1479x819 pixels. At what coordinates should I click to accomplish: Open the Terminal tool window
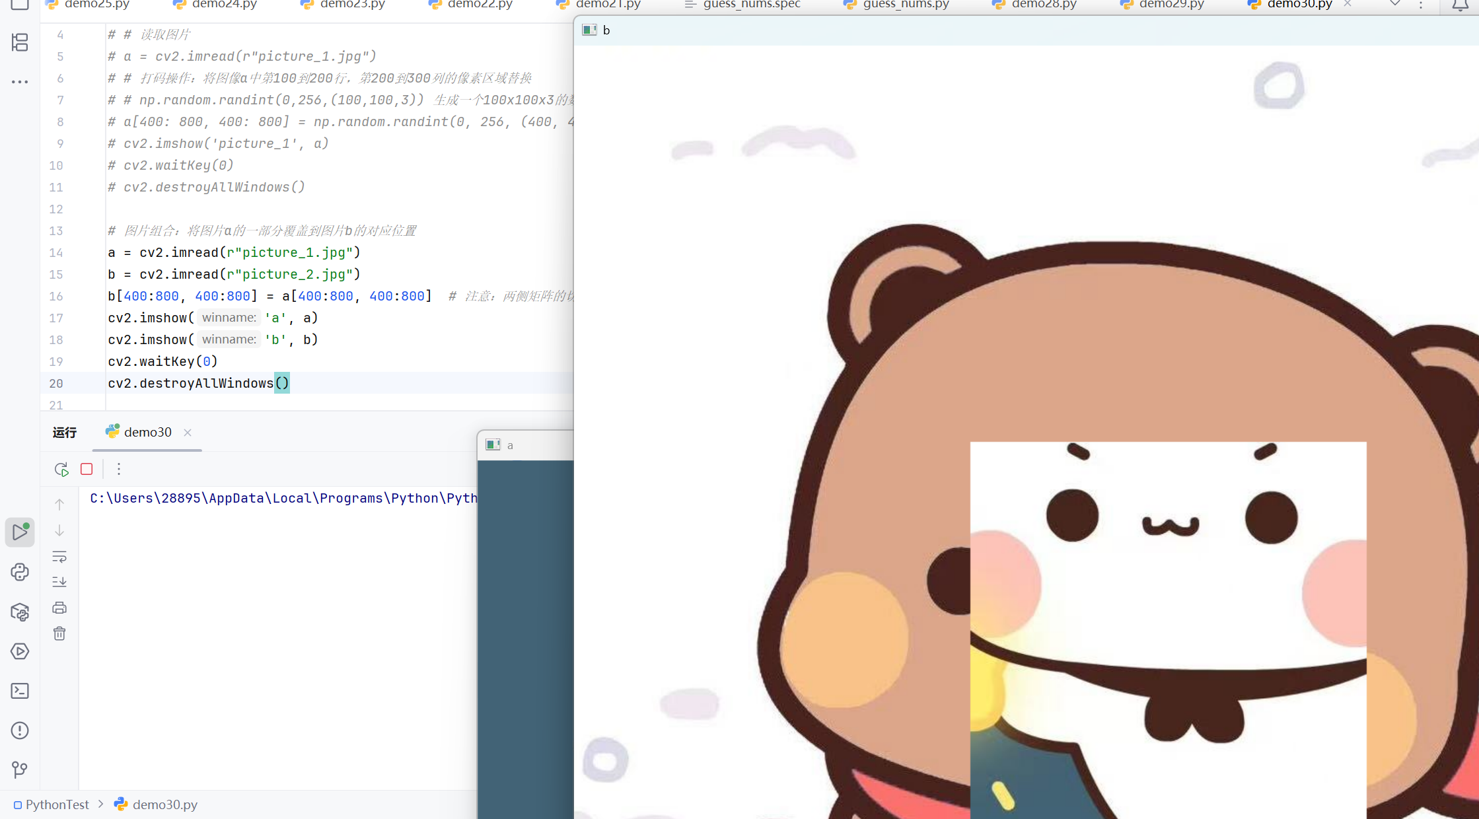pyautogui.click(x=20, y=691)
